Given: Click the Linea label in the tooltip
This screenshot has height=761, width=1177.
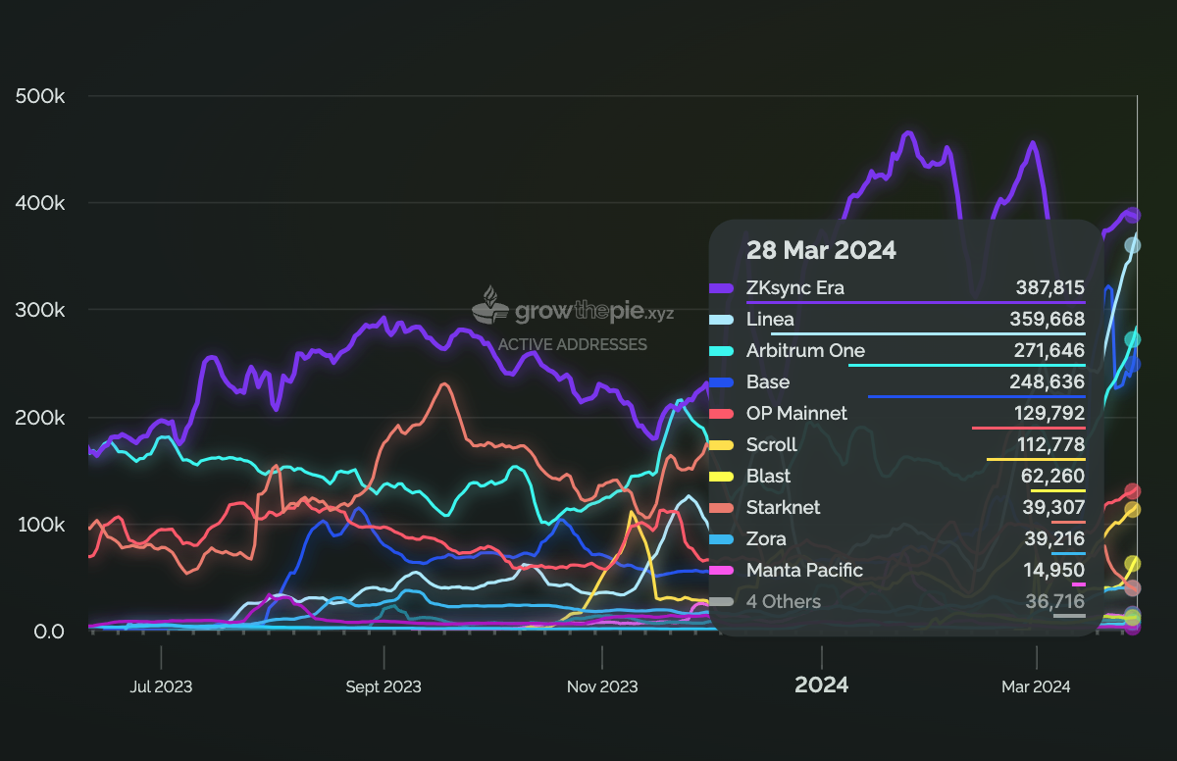Looking at the screenshot, I should coord(770,320).
